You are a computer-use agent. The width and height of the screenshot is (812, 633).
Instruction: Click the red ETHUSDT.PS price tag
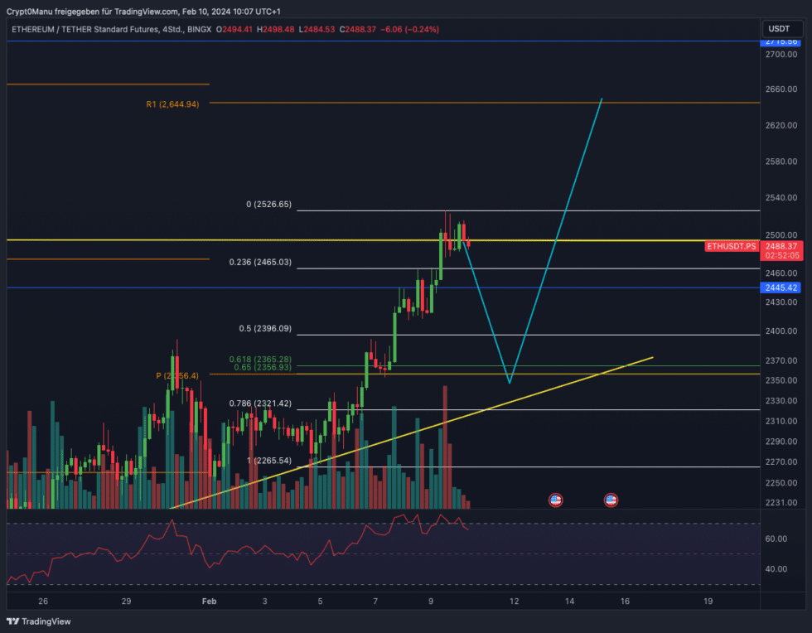(x=730, y=247)
